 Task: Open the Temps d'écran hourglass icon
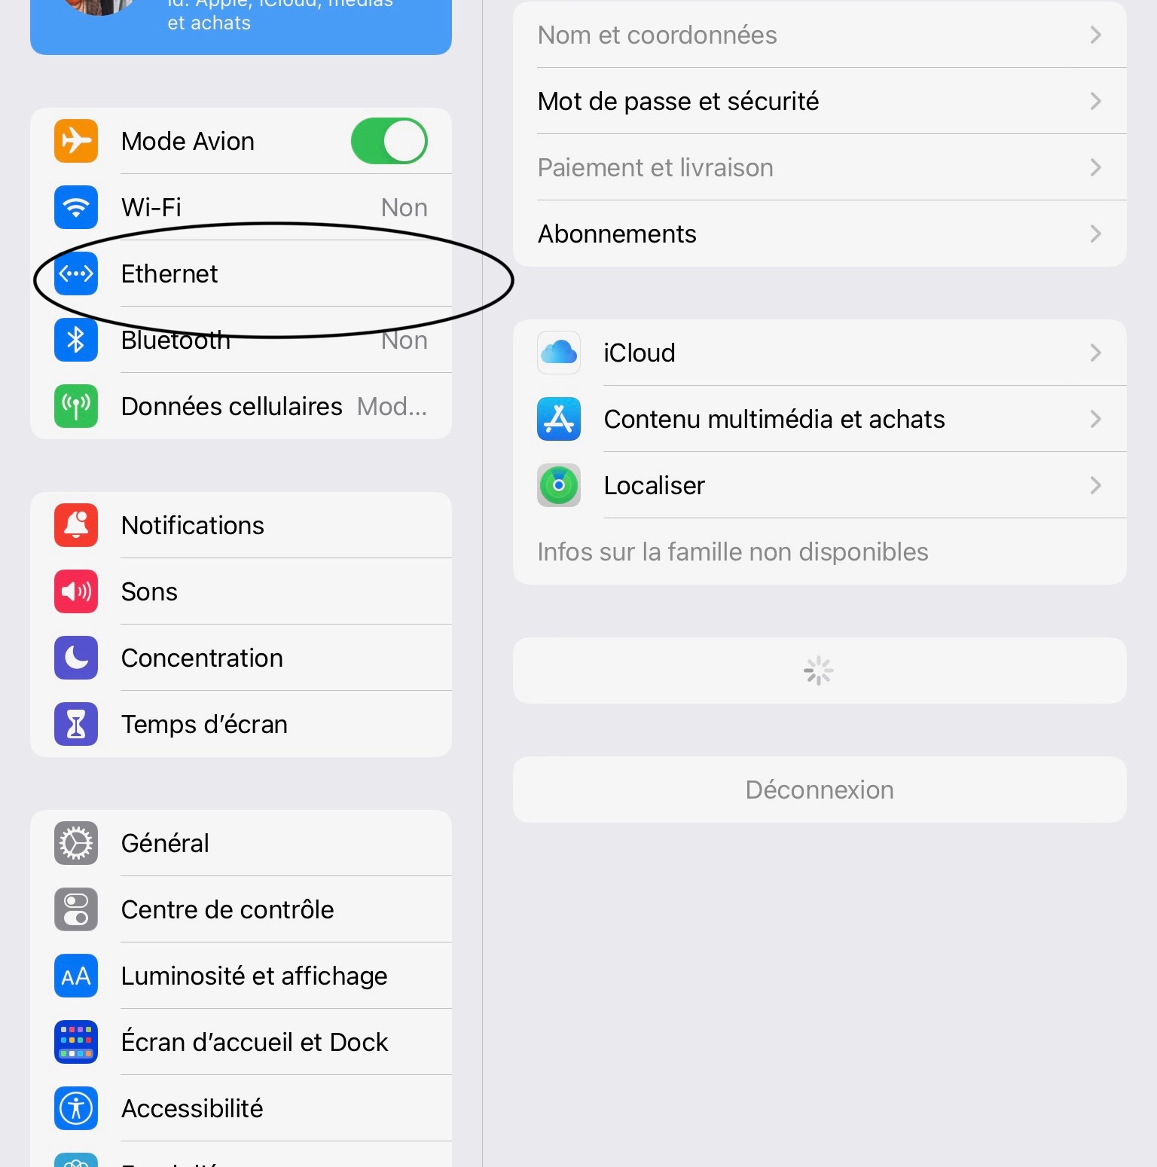(76, 724)
